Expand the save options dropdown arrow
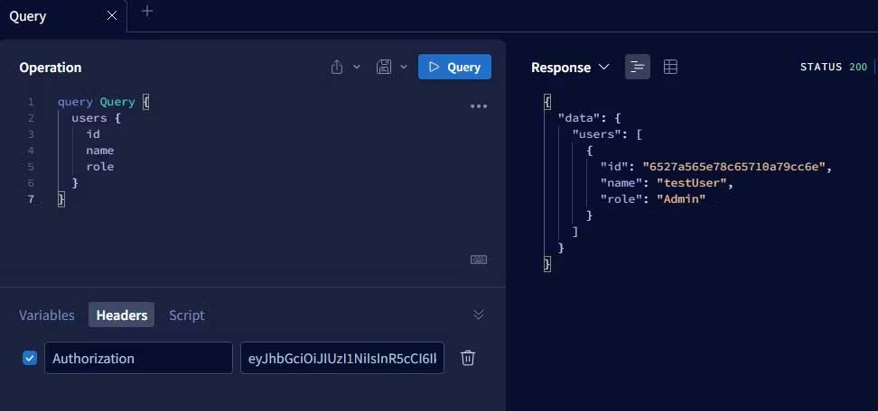878x411 pixels. point(404,67)
